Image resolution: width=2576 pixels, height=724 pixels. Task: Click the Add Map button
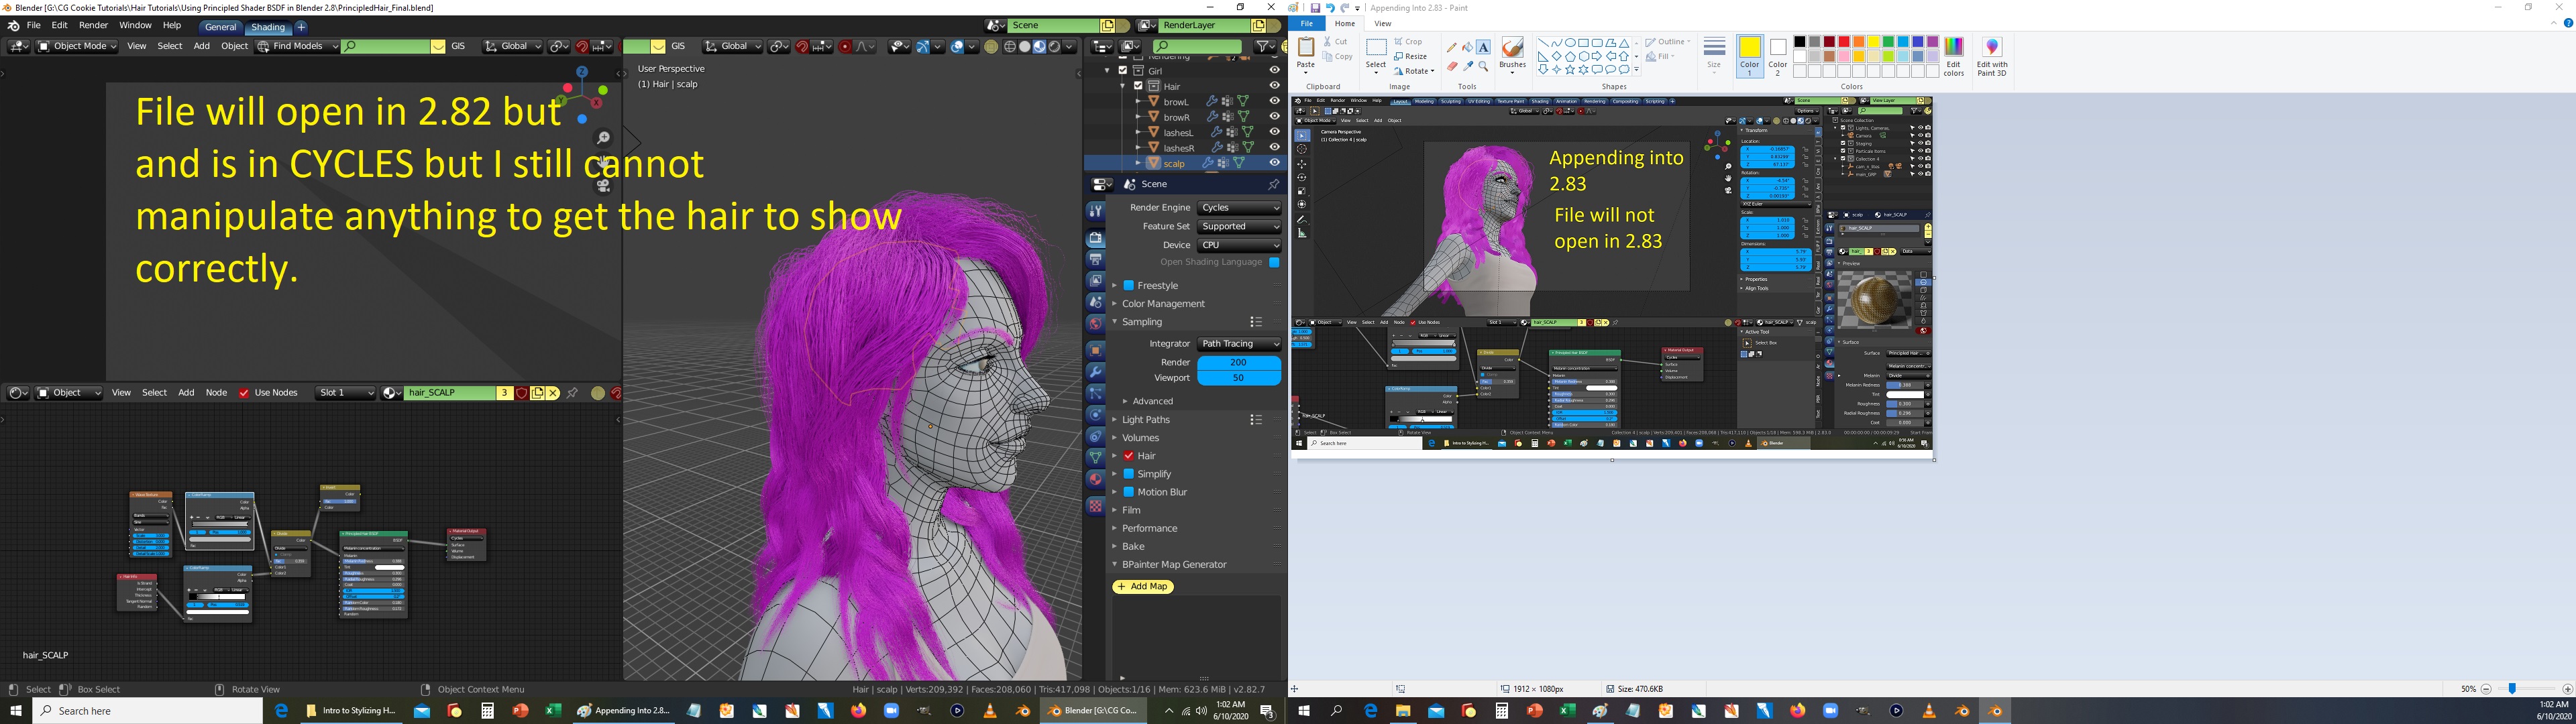[x=1143, y=587]
